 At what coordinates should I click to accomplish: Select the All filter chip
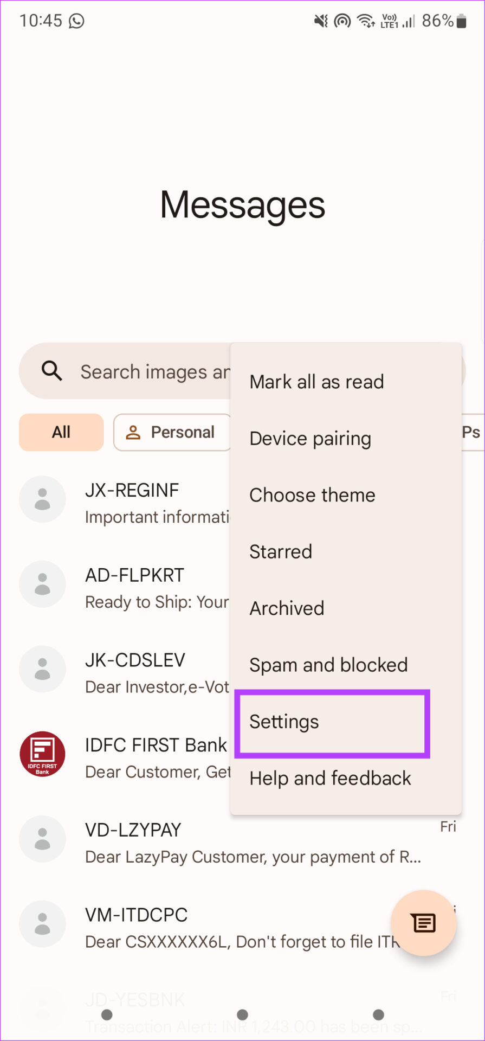coord(61,432)
